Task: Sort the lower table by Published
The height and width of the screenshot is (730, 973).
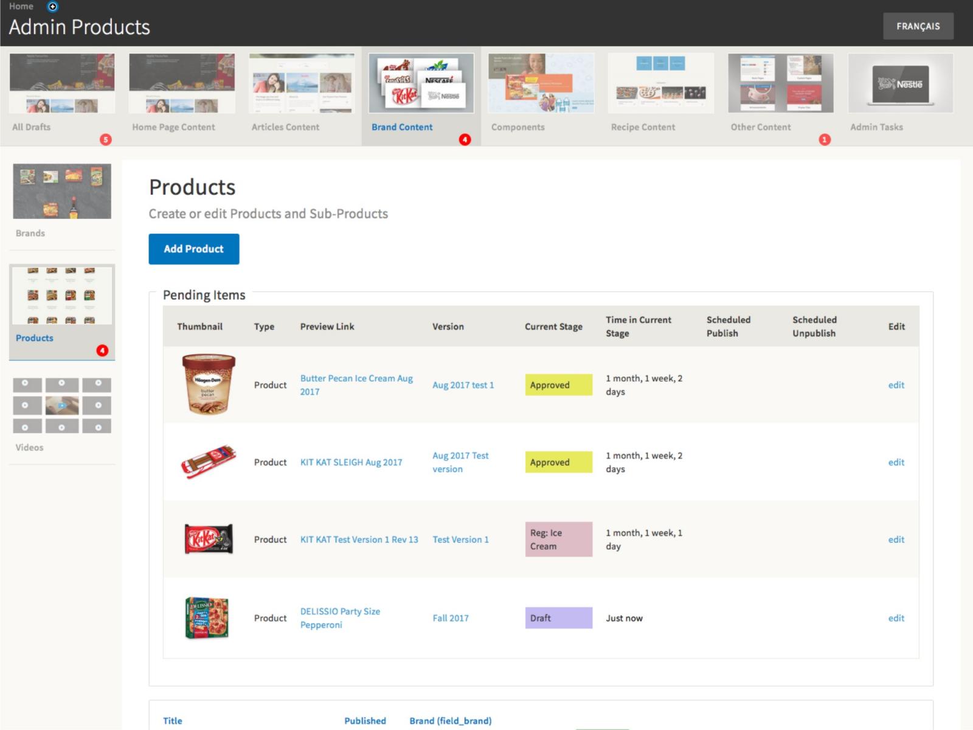Action: click(365, 721)
